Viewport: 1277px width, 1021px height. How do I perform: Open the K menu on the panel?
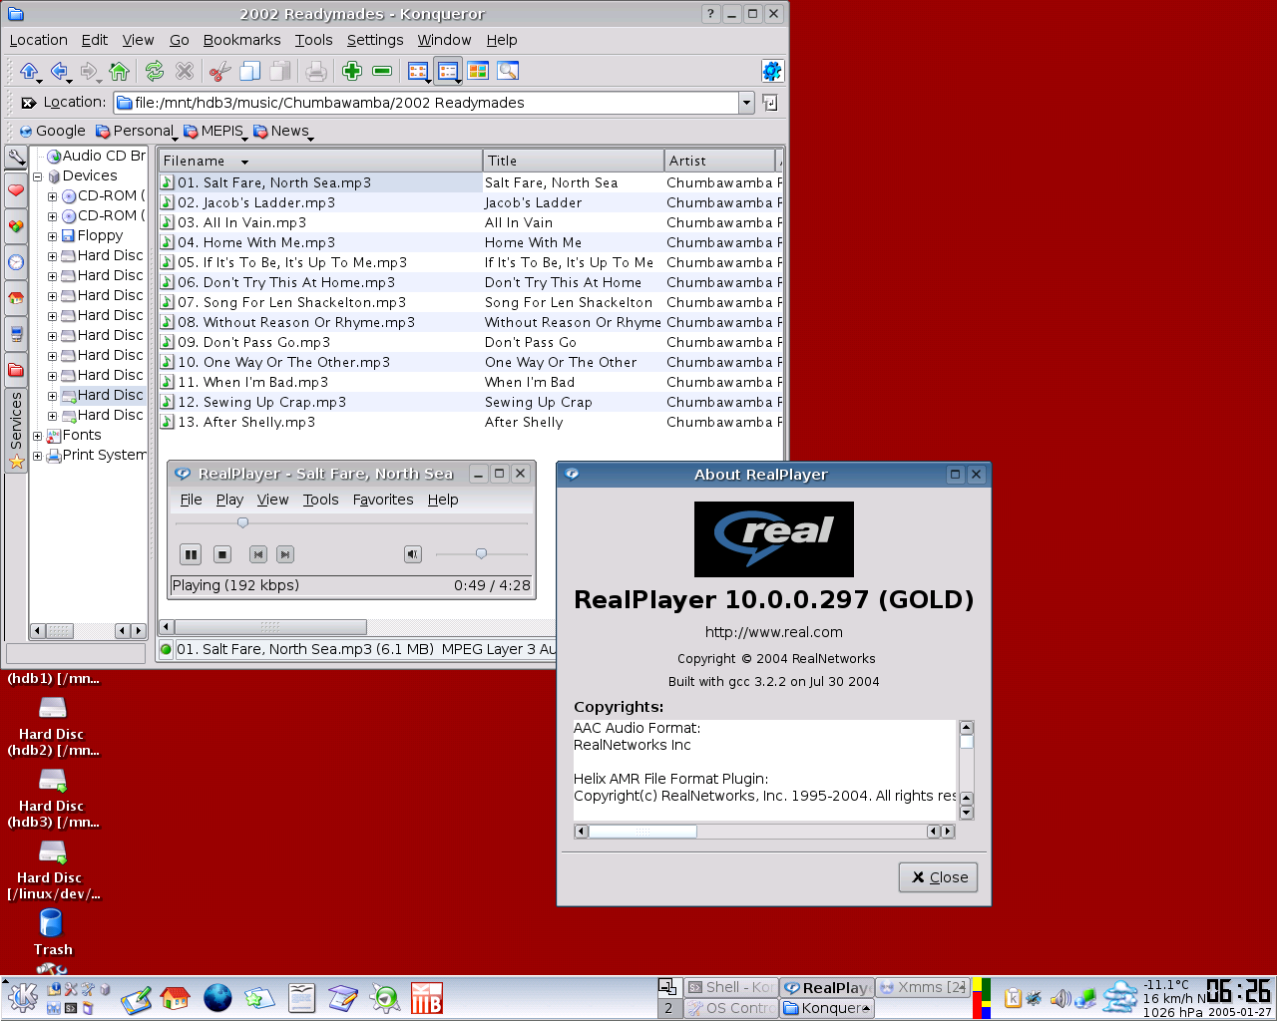coord(22,997)
